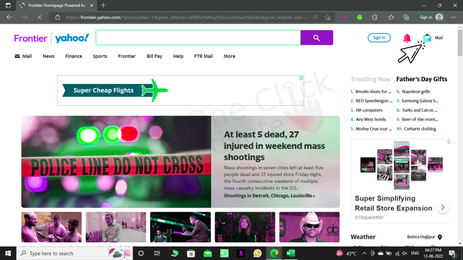The image size is (463, 260).
Task: Switch to Trending Now tab
Action: [x=371, y=79]
